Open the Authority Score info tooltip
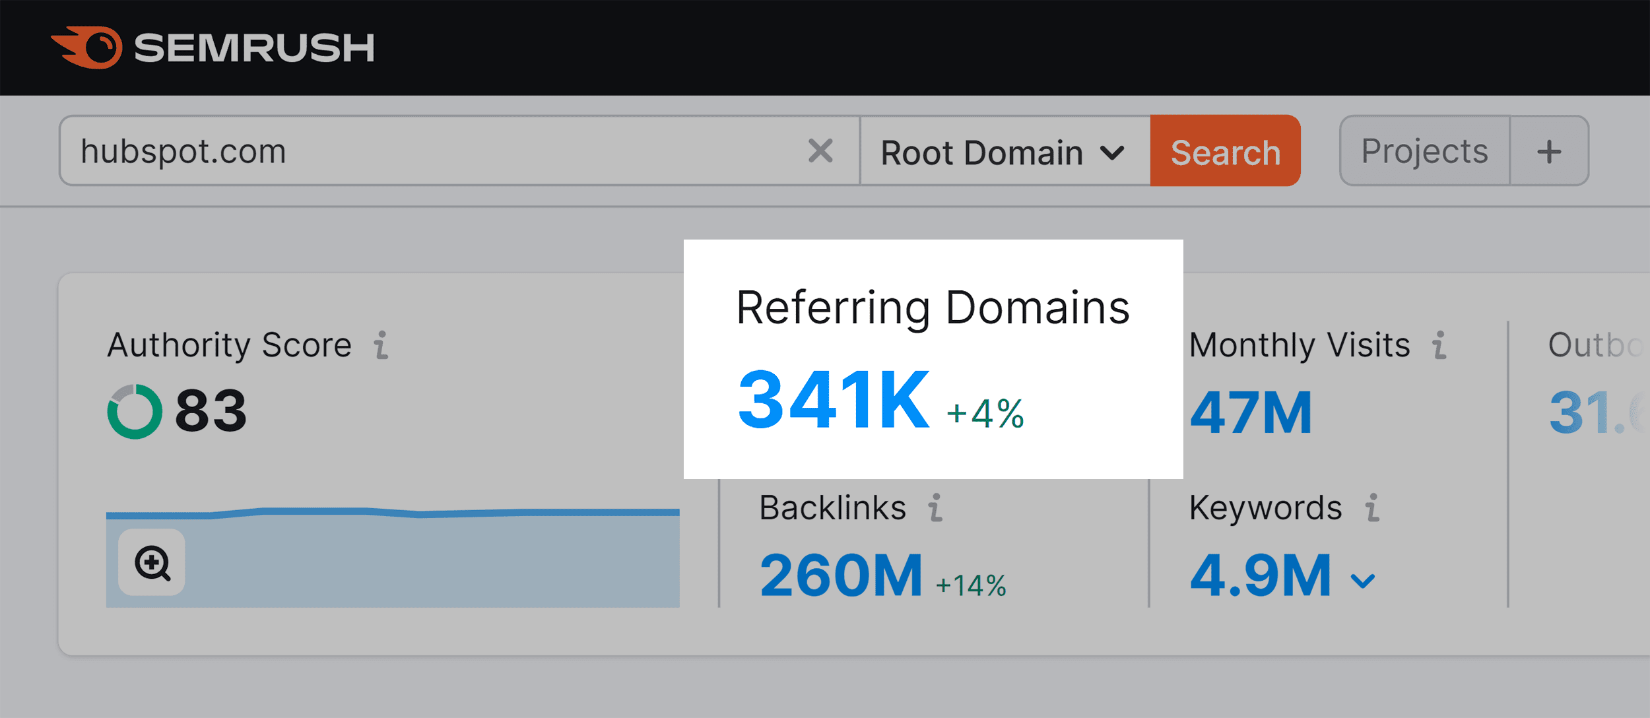The image size is (1650, 718). (381, 344)
